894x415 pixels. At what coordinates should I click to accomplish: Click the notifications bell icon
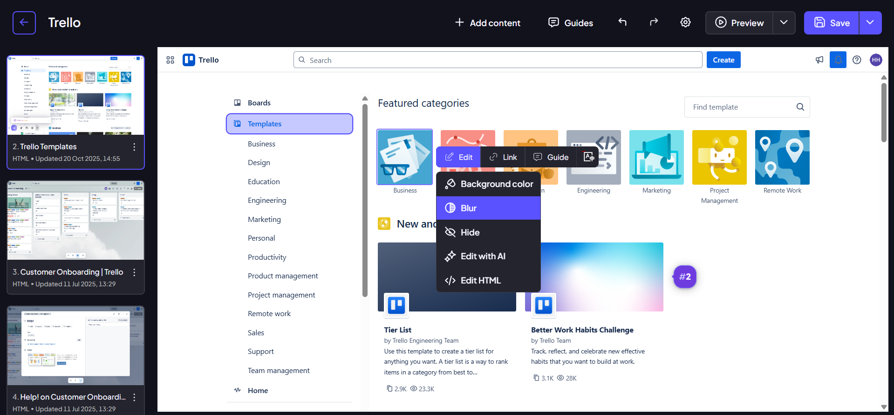[x=838, y=60]
